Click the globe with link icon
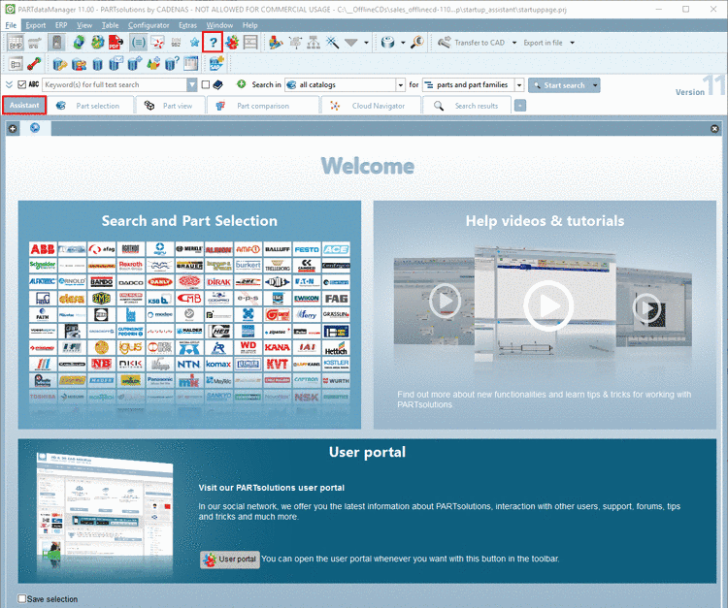 click(97, 43)
